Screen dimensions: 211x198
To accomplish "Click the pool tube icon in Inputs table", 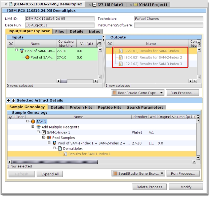I will coord(22,51).
